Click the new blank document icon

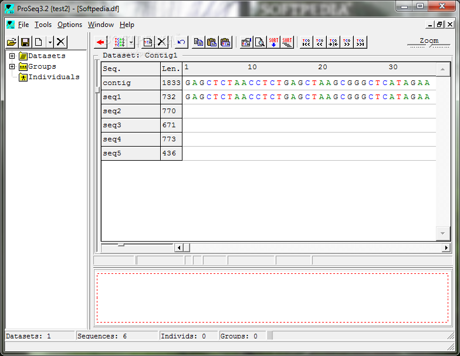click(x=39, y=42)
